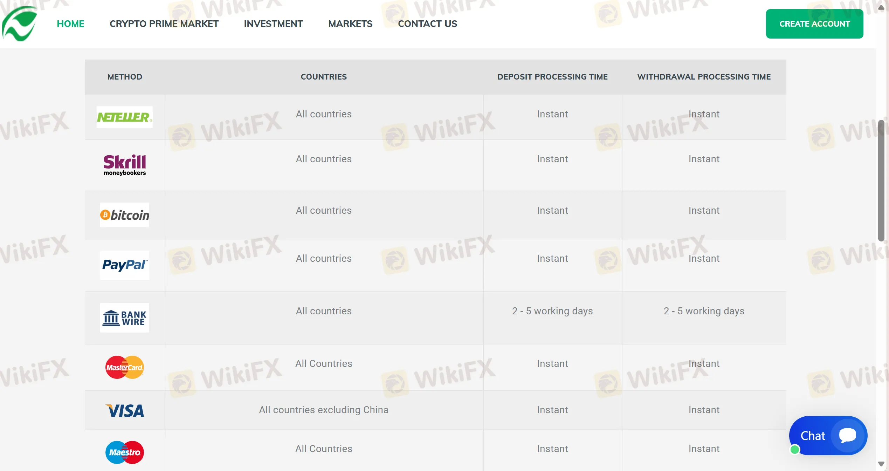Click the Neteller payment logo
The image size is (889, 471).
click(x=124, y=117)
